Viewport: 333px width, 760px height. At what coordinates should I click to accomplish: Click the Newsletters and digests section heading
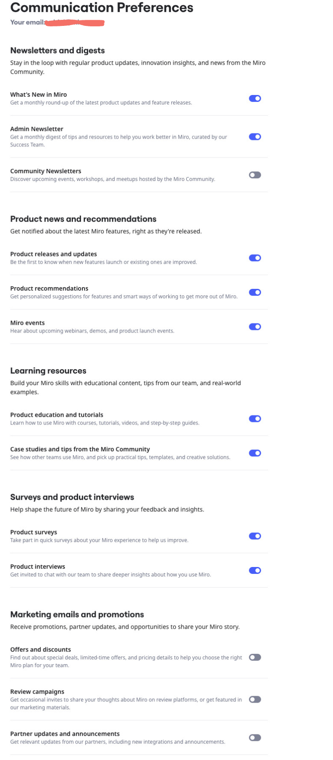click(x=57, y=51)
